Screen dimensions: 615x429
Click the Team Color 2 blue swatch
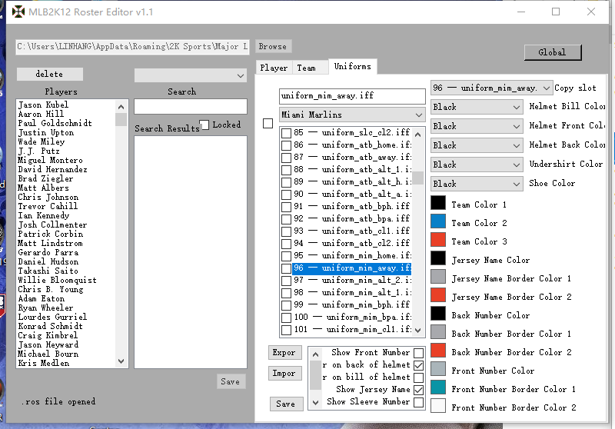point(438,221)
